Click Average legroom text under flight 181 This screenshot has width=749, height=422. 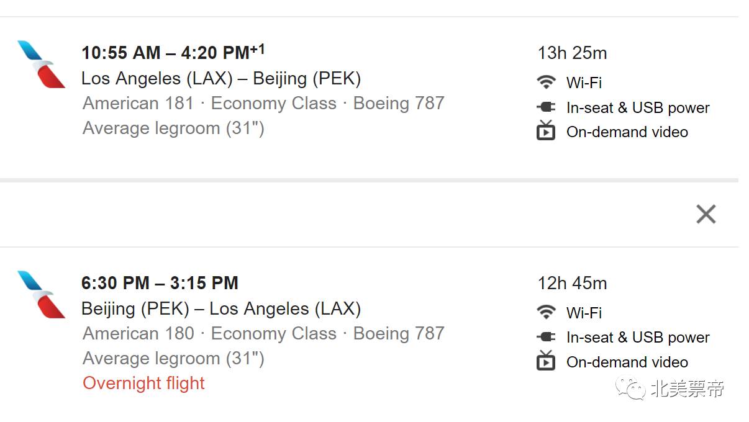click(173, 128)
